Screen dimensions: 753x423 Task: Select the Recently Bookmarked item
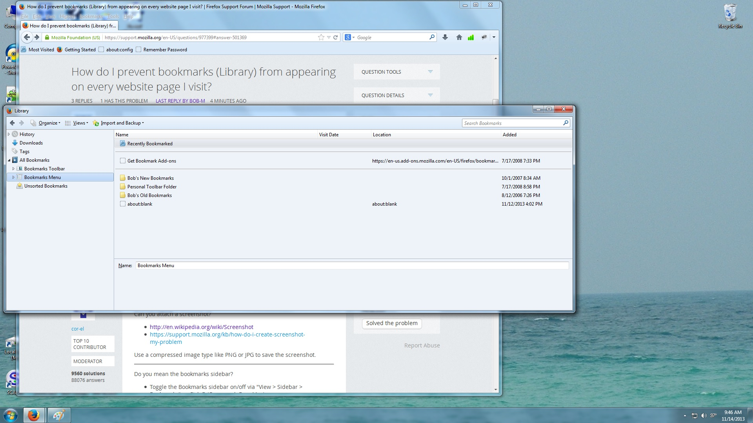pyautogui.click(x=343, y=144)
